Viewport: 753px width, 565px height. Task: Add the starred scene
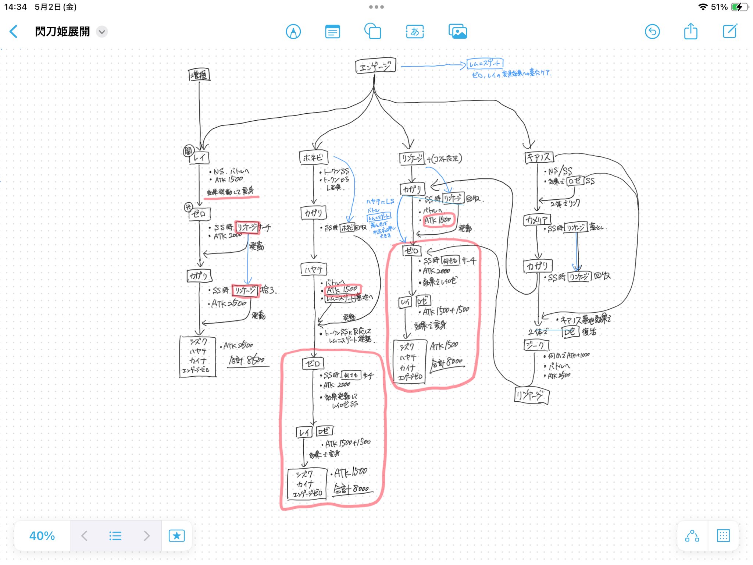(x=176, y=536)
